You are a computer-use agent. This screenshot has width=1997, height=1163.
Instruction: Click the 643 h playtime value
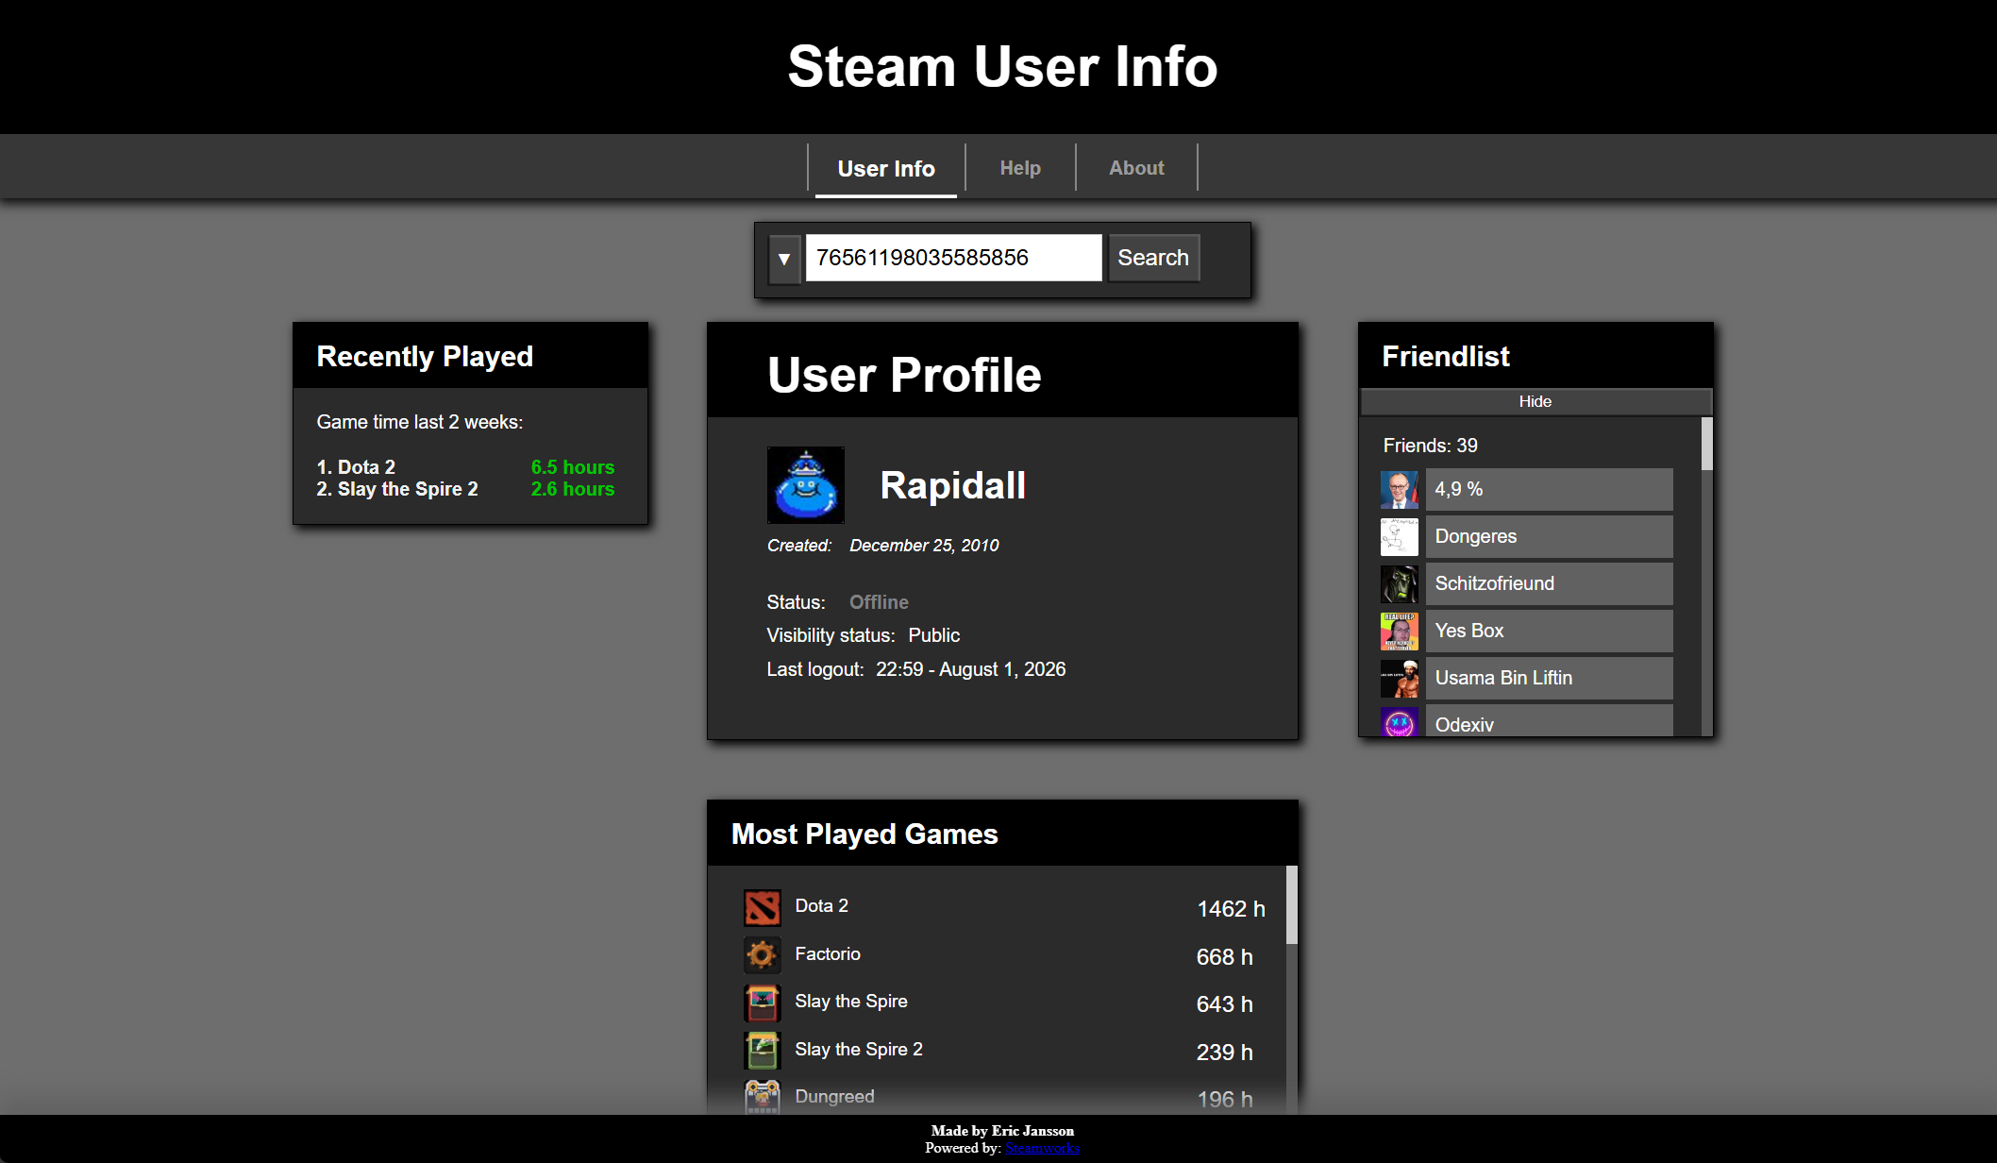pos(1224,1004)
